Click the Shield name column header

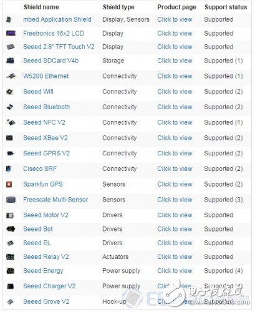[x=41, y=7]
